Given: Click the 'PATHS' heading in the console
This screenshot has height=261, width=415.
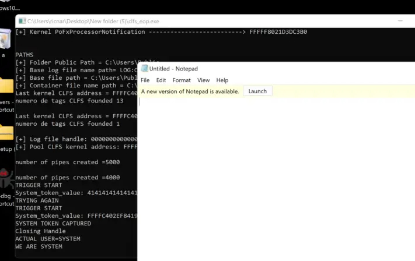Looking at the screenshot, I should [x=24, y=55].
